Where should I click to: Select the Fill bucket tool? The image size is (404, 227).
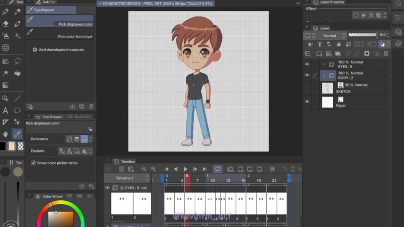[17, 73]
